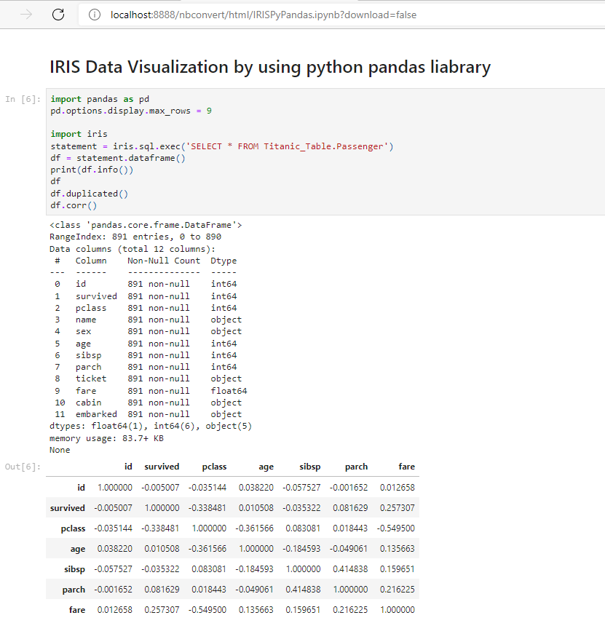Image resolution: width=605 pixels, height=626 pixels.
Task: Click the parch row label
Action: [x=74, y=590]
